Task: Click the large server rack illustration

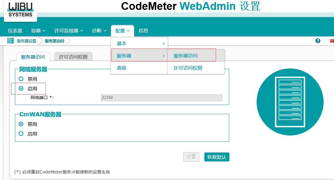Action: [290, 102]
